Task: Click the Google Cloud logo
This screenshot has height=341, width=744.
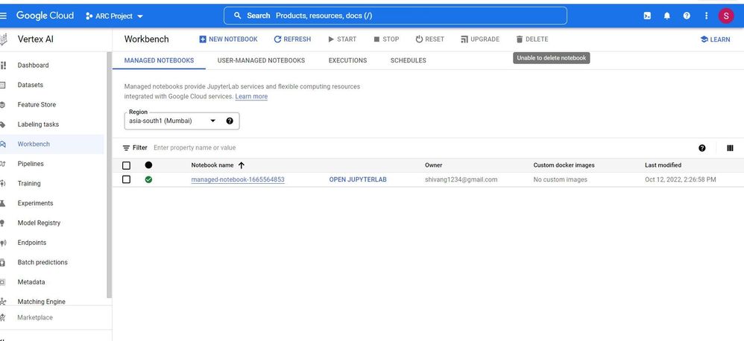Action: [45, 16]
